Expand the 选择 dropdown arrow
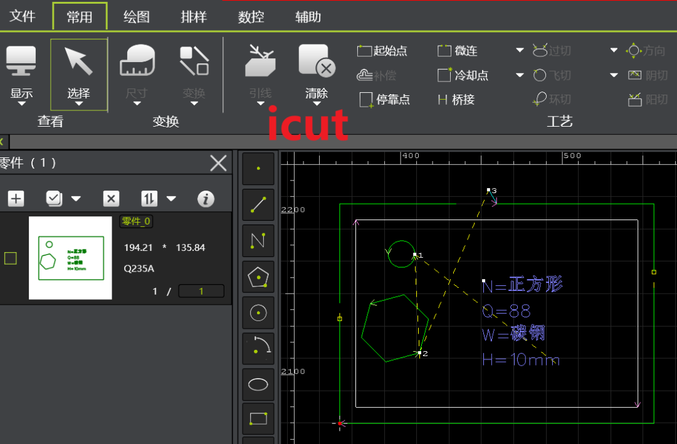 (x=78, y=103)
